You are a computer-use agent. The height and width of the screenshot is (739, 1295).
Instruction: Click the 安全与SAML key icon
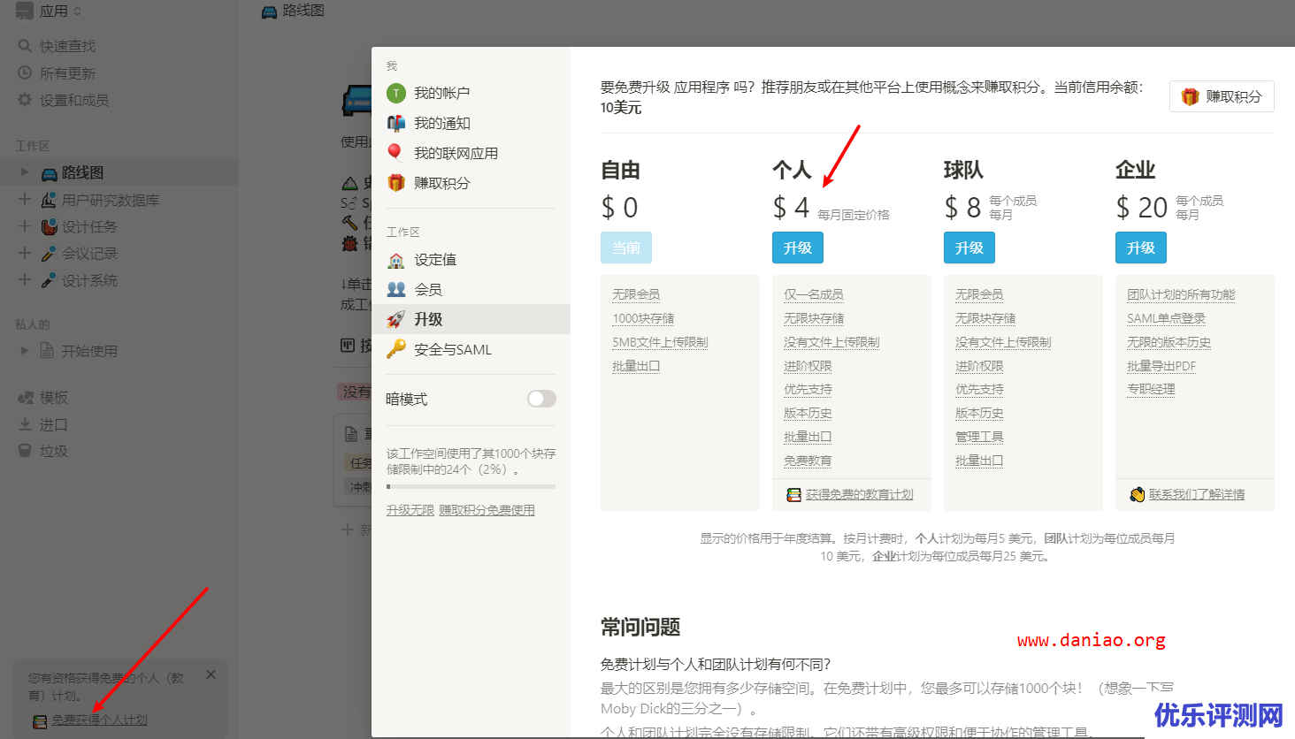point(396,349)
